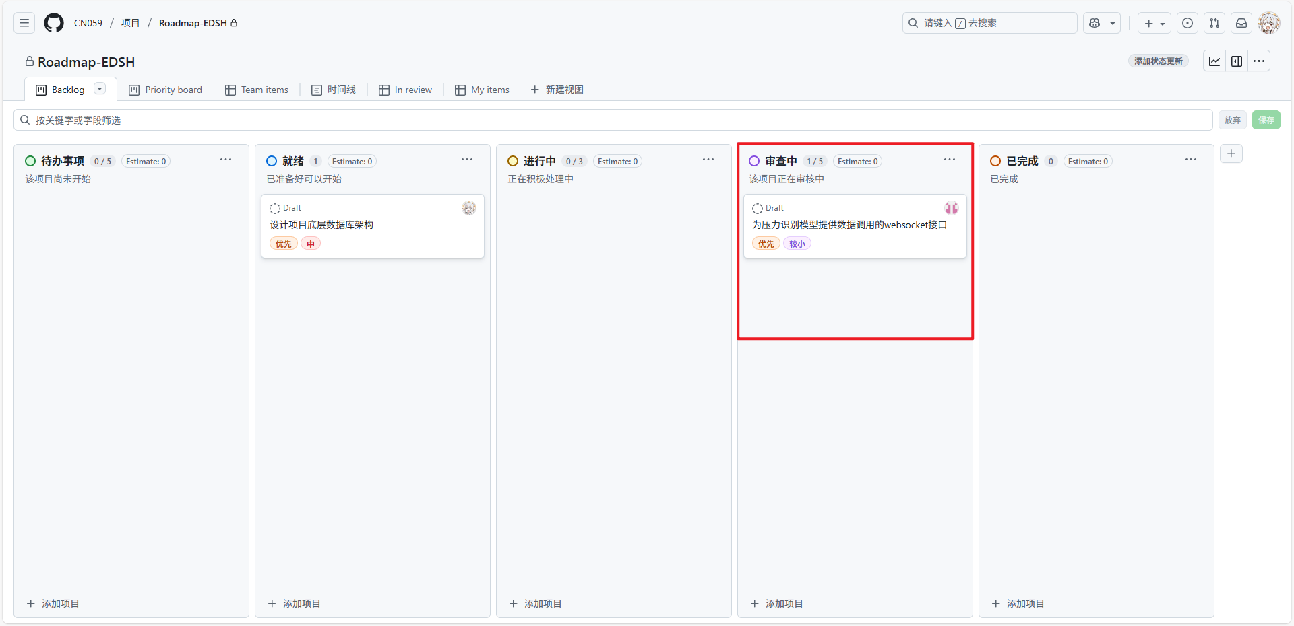Open the 设计项目底层数据库架构 draft card
Viewport: 1294px width, 626px height.
click(321, 225)
